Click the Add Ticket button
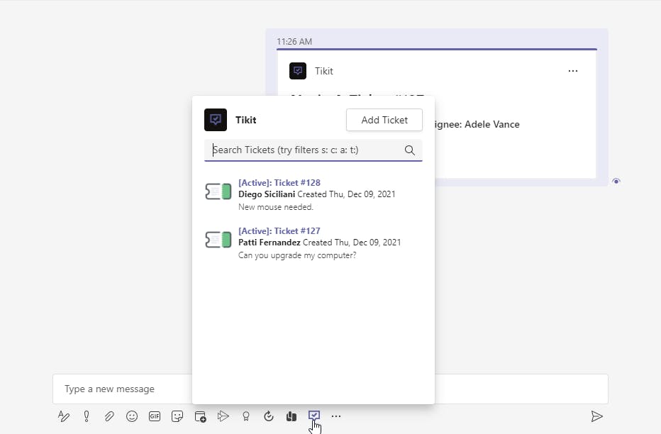Image resolution: width=661 pixels, height=434 pixels. [384, 120]
